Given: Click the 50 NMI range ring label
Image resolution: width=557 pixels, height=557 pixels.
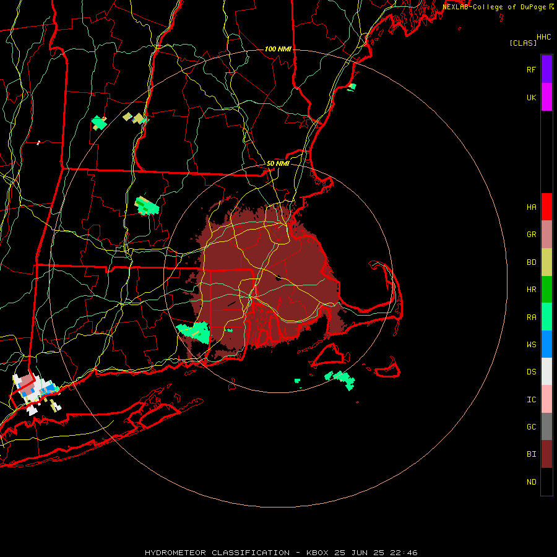Looking at the screenshot, I should point(278,163).
